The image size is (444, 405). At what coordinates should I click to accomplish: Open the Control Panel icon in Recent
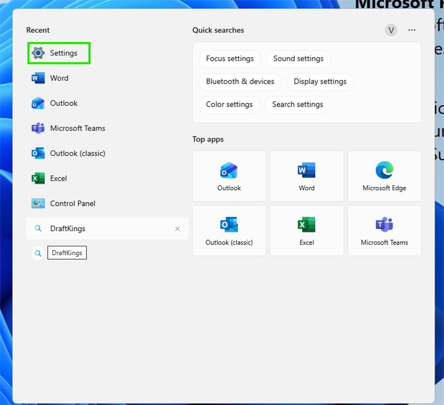[38, 204]
